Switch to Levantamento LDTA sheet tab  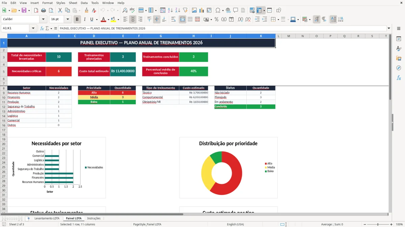pos(47,218)
